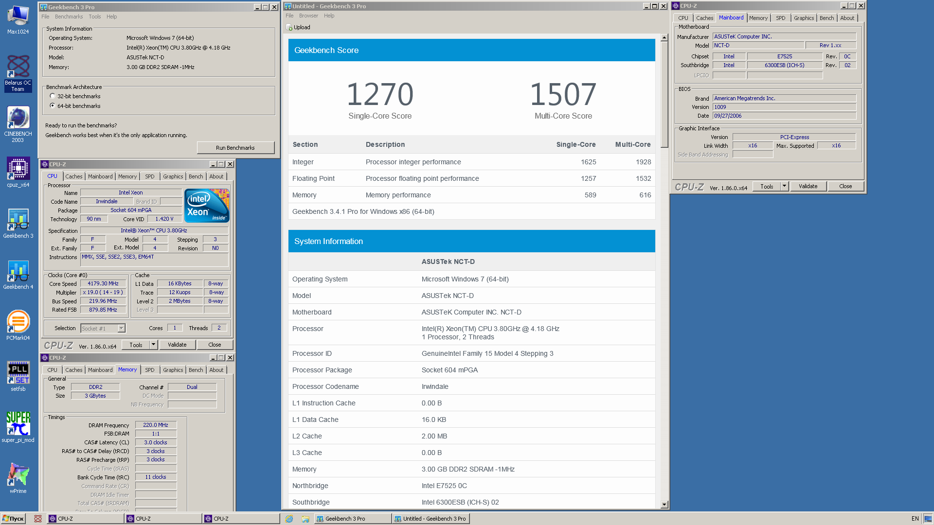Launch wPrime desktop icon
The width and height of the screenshot is (934, 525).
coord(18,478)
